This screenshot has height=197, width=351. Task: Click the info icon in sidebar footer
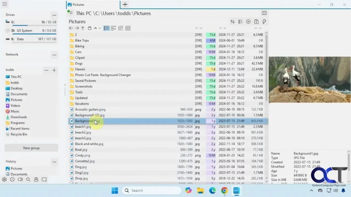tap(12, 179)
